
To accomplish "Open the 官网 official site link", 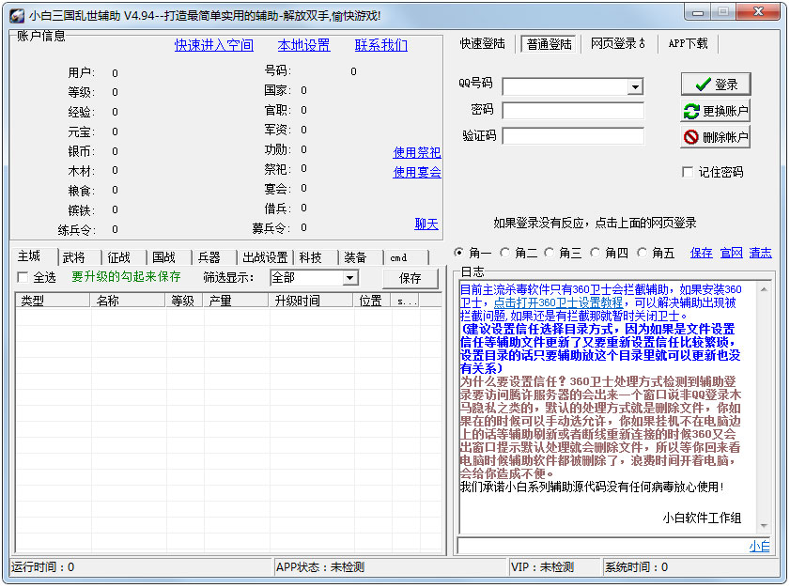I will [732, 253].
